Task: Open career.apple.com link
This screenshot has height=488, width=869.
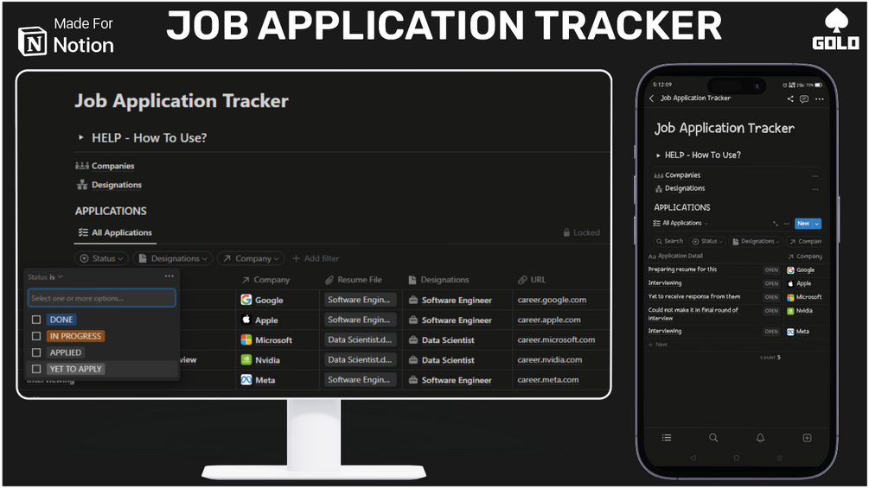Action: pyautogui.click(x=549, y=320)
